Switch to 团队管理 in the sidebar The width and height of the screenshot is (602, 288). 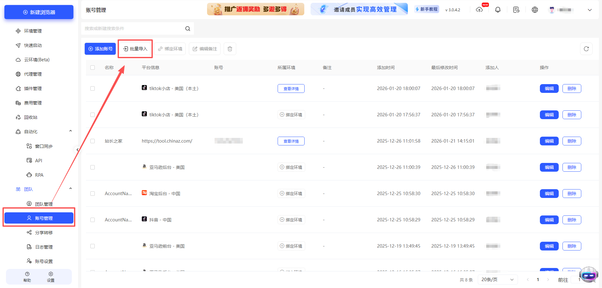point(44,204)
